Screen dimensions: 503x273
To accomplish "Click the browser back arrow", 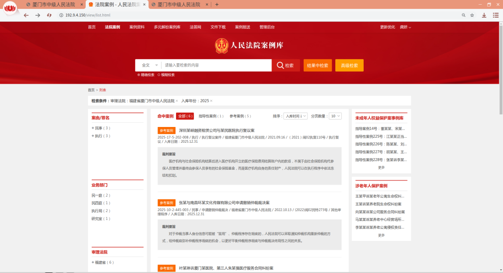I will tap(26, 15).
